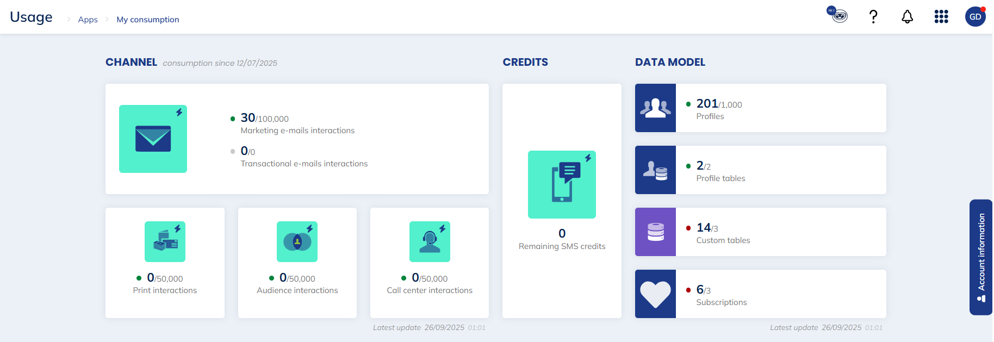
Task: Click the Print interactions icon
Action: 165,241
